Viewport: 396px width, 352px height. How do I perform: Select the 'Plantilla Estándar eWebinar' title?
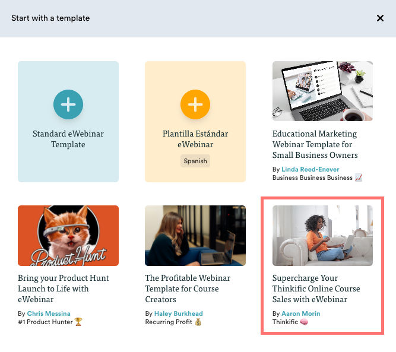click(x=195, y=139)
